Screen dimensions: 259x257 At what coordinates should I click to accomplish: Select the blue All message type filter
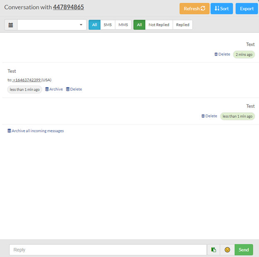95,25
